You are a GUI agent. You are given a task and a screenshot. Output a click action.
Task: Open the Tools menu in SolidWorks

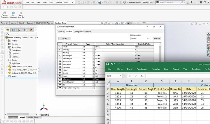(x=51, y=2)
